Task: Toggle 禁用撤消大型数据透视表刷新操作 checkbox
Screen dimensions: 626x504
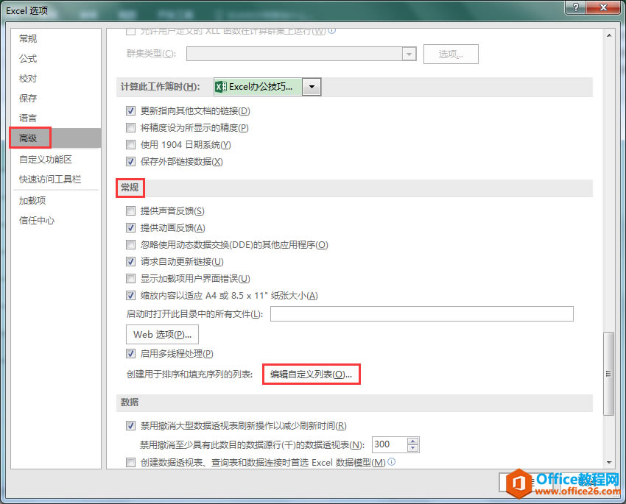Action: click(x=130, y=426)
